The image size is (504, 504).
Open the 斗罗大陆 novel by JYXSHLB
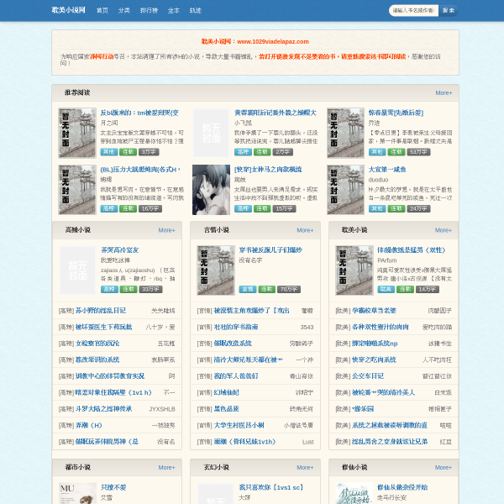tap(103, 408)
